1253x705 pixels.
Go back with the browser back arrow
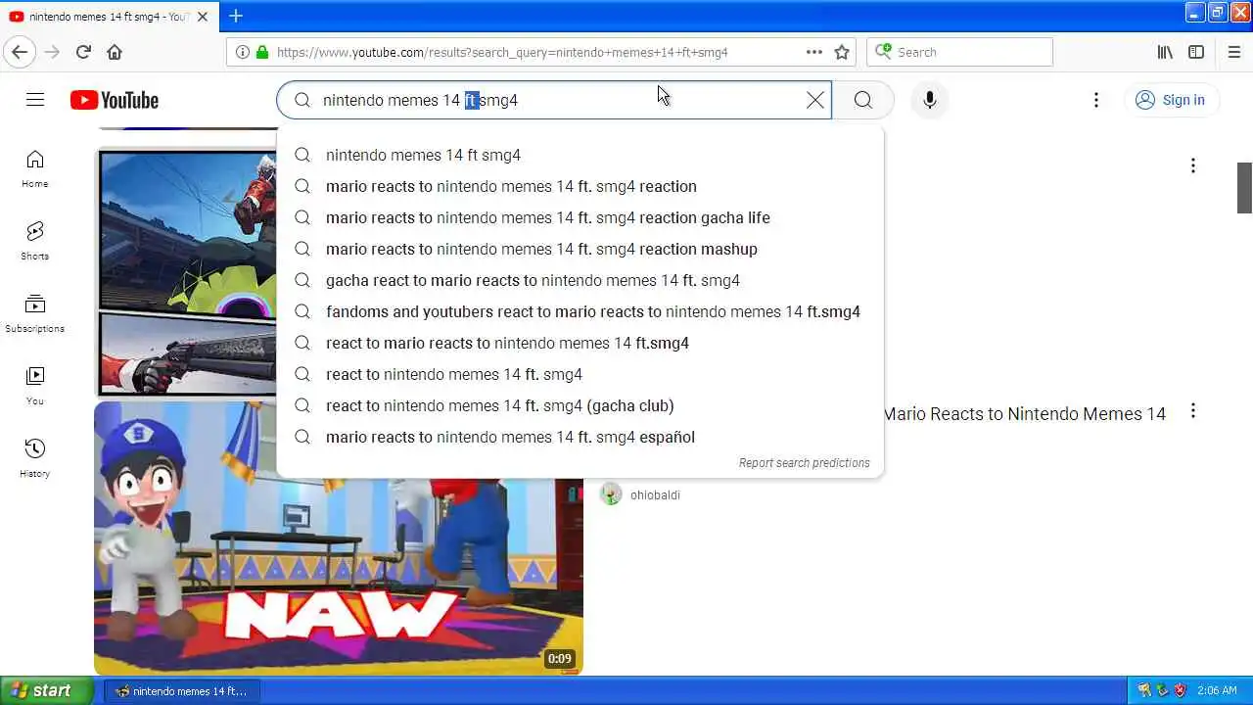[x=20, y=52]
